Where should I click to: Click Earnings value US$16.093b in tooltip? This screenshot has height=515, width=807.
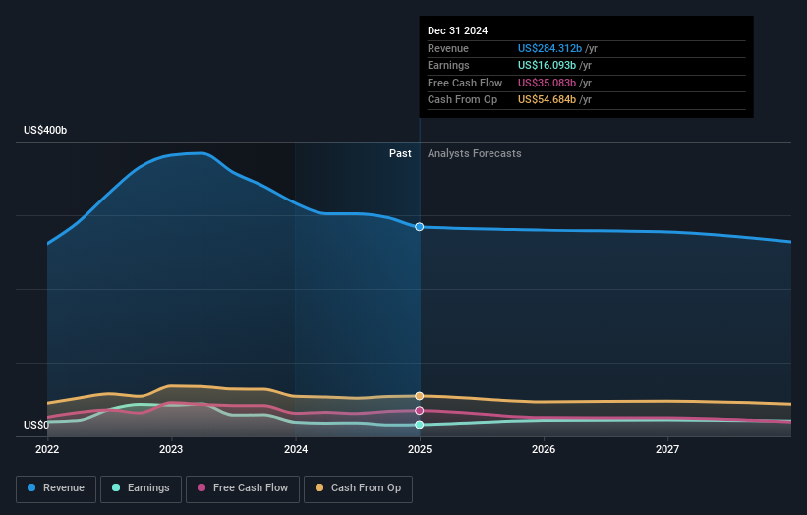547,65
